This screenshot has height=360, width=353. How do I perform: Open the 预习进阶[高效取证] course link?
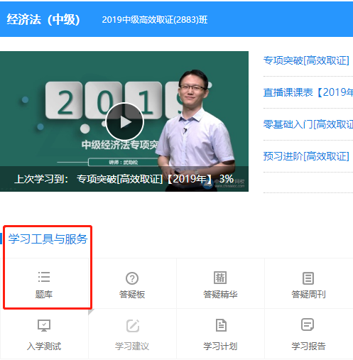click(306, 156)
